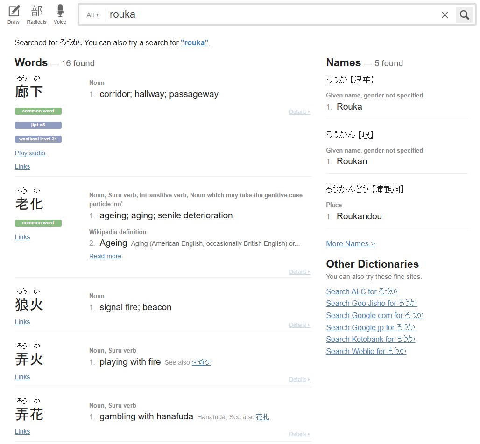Click the Words heading

click(31, 62)
